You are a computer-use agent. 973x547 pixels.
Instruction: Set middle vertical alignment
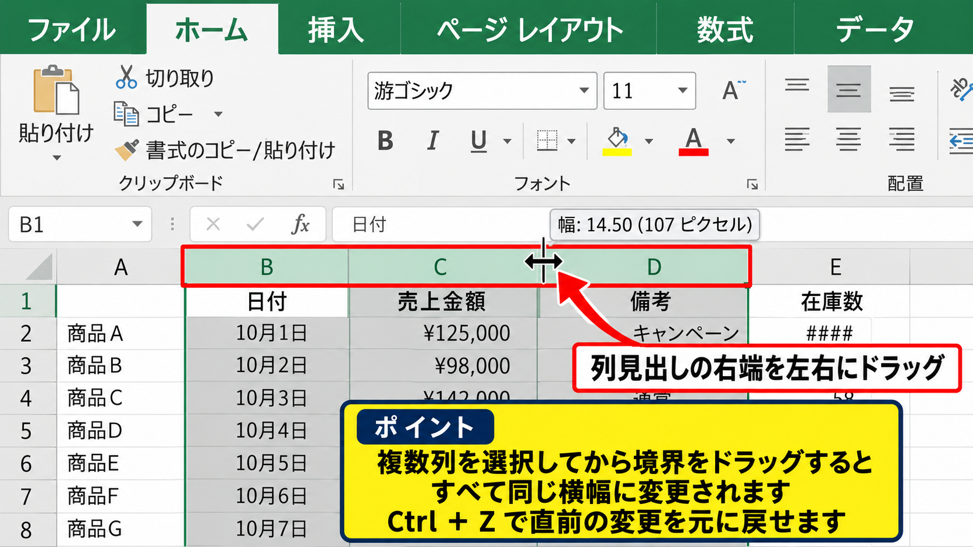849,89
